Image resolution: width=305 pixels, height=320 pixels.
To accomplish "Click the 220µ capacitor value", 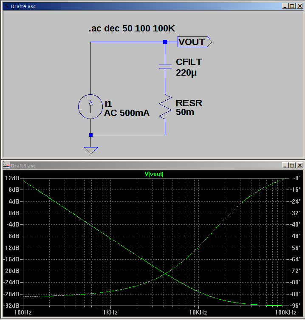I will tap(186, 73).
